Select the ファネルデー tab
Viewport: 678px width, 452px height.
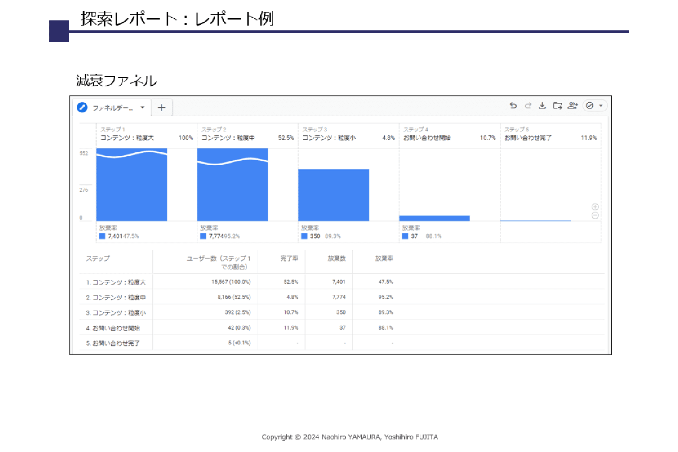click(x=112, y=108)
